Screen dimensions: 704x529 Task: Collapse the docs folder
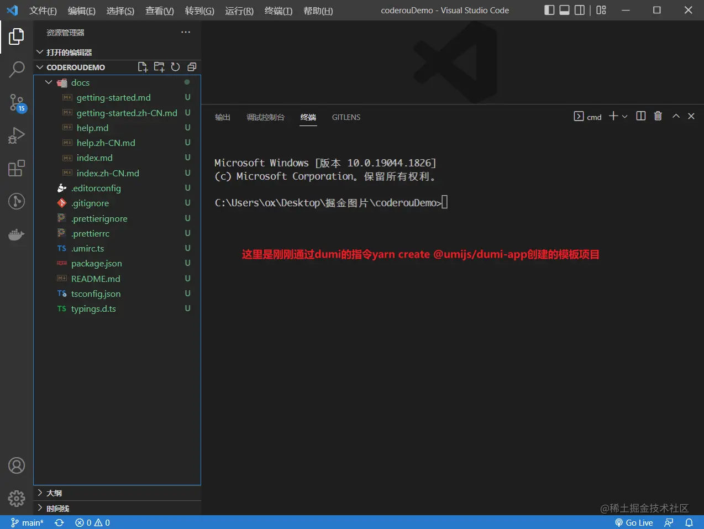click(117, 82)
